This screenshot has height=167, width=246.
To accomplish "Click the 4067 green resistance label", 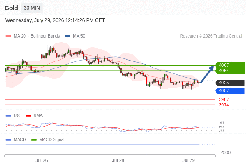I will tap(224, 65).
